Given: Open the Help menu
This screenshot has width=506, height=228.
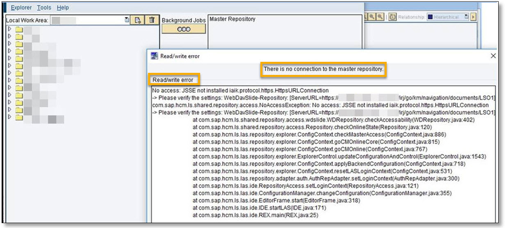Looking at the screenshot, I should (x=63, y=8).
